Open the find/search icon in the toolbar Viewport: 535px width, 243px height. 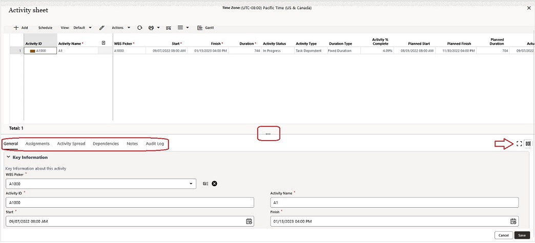168,28
